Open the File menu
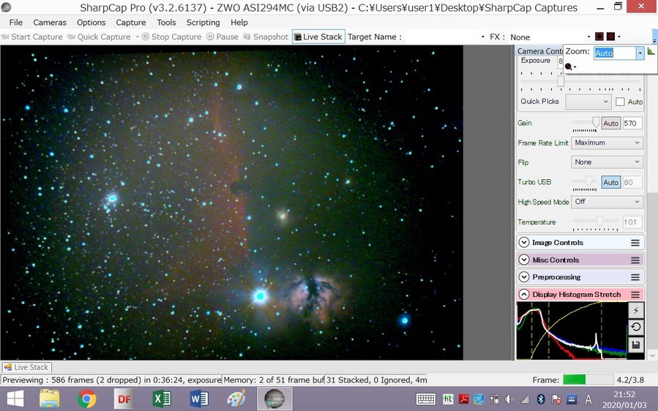Viewport: 658px width, 411px height. coord(16,22)
